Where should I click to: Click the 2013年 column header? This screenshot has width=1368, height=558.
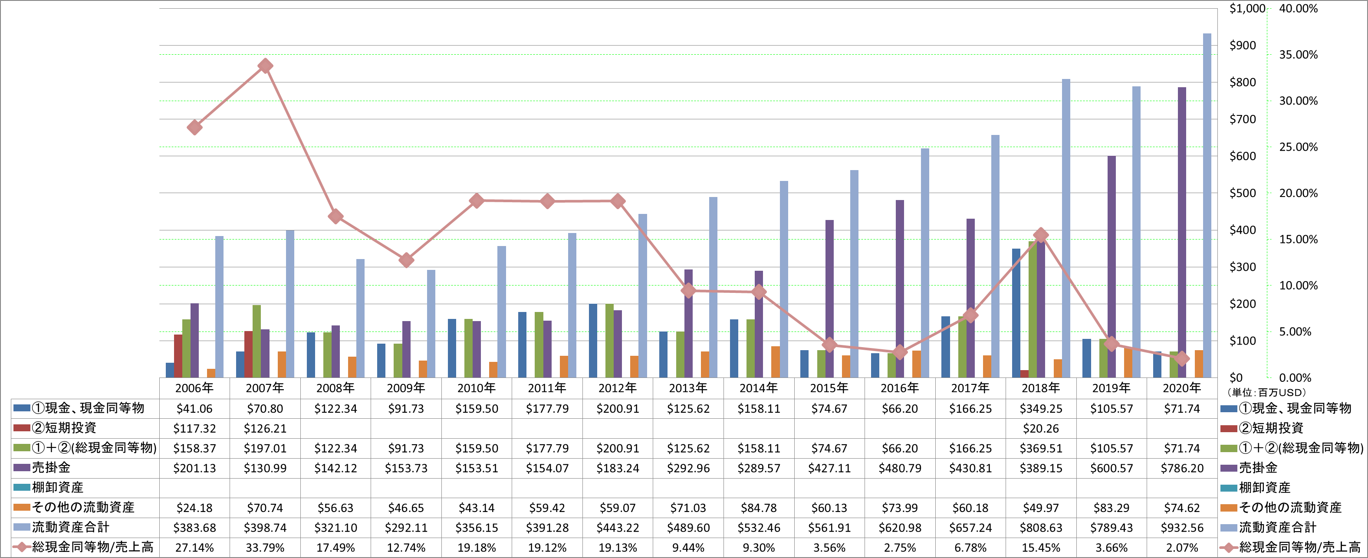tap(688, 388)
